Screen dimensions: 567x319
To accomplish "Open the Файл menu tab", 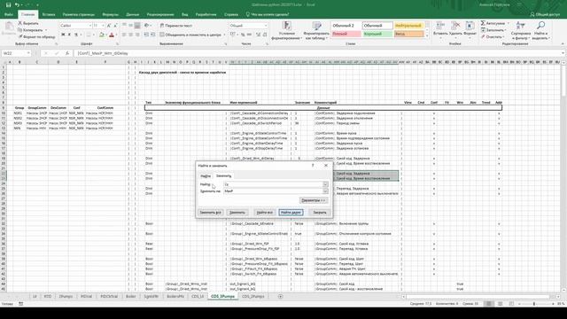I will pyautogui.click(x=9, y=14).
